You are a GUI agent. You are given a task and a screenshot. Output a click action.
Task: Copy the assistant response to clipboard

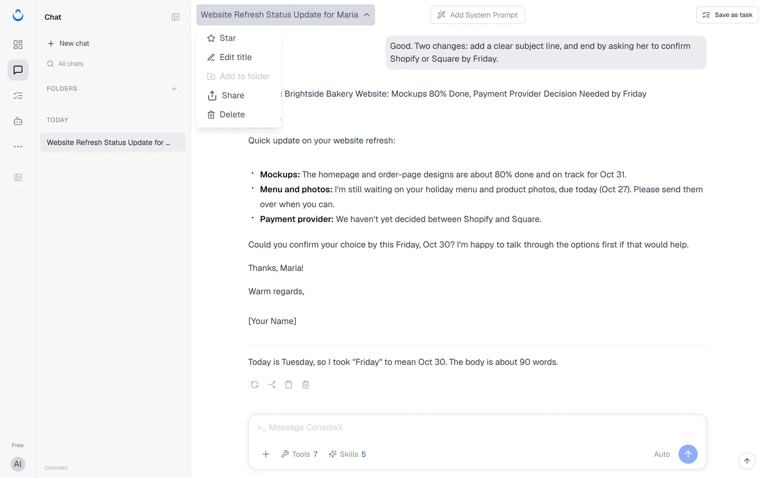289,385
